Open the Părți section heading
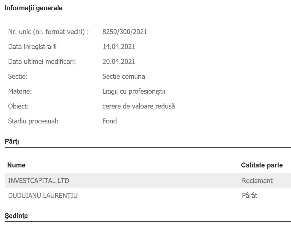Screen dimensions: 291x229 coord(12,142)
